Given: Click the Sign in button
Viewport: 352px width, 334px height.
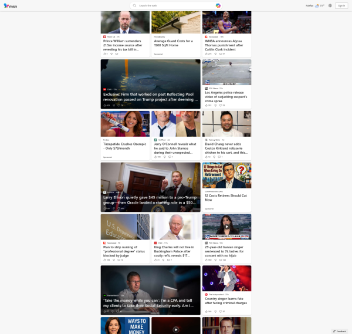Looking at the screenshot, I should click(341, 6).
